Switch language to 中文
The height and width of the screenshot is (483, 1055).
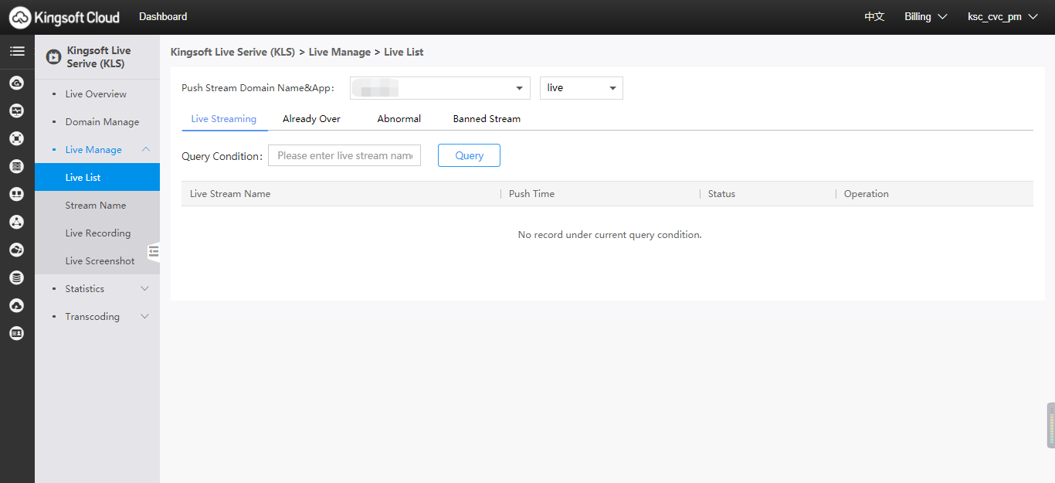tap(874, 17)
